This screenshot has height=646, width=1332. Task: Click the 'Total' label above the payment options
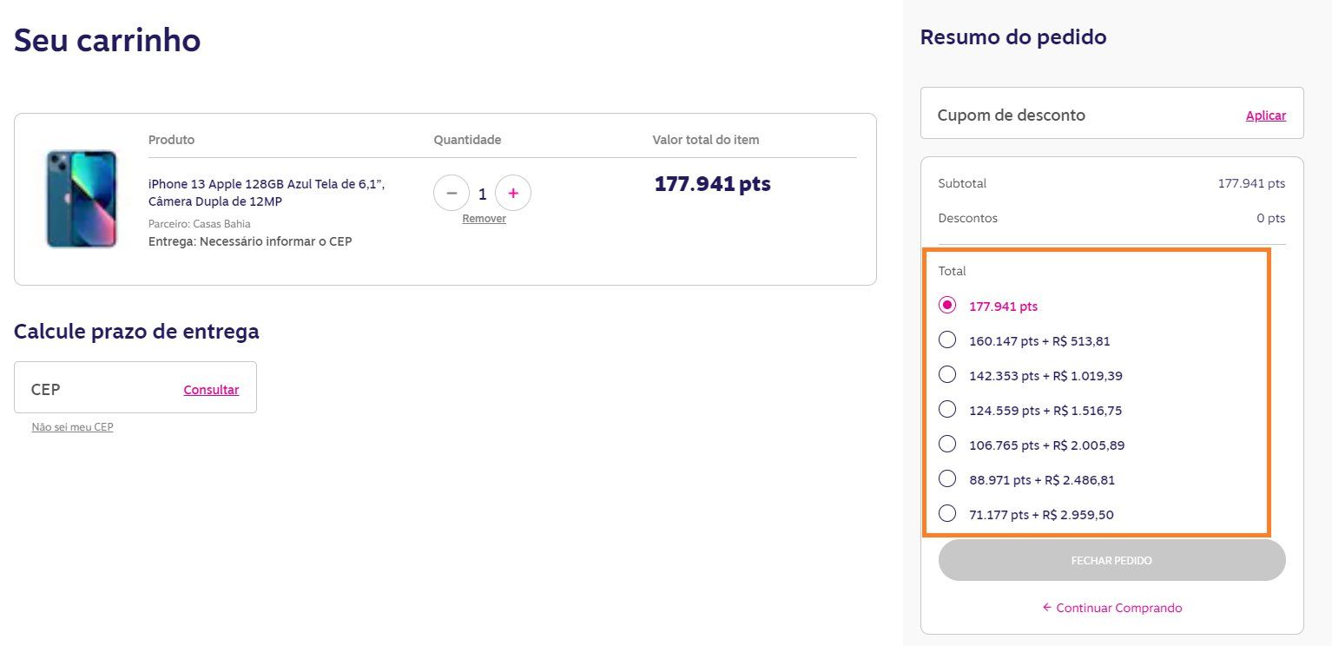click(952, 271)
